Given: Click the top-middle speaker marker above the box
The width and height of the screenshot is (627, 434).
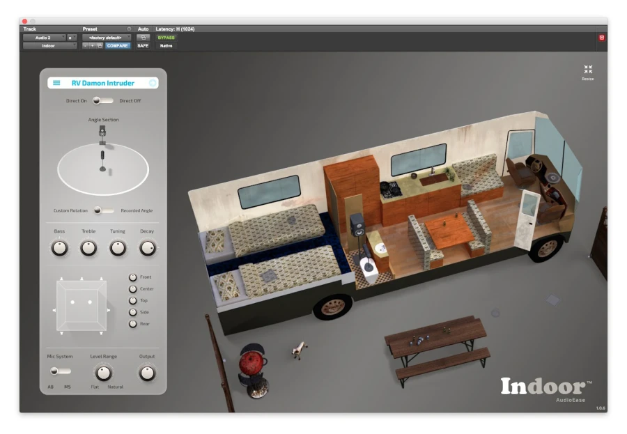Looking at the screenshot, I should click(82, 279).
